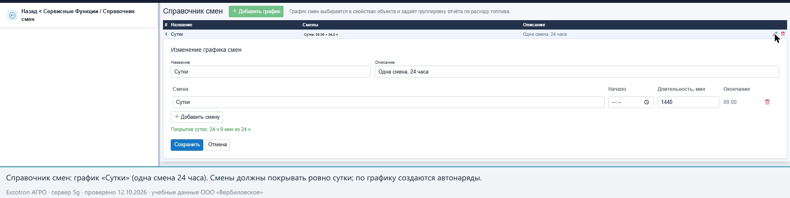The image size is (790, 198).
Task: Select the Описание column header
Action: pos(534,25)
